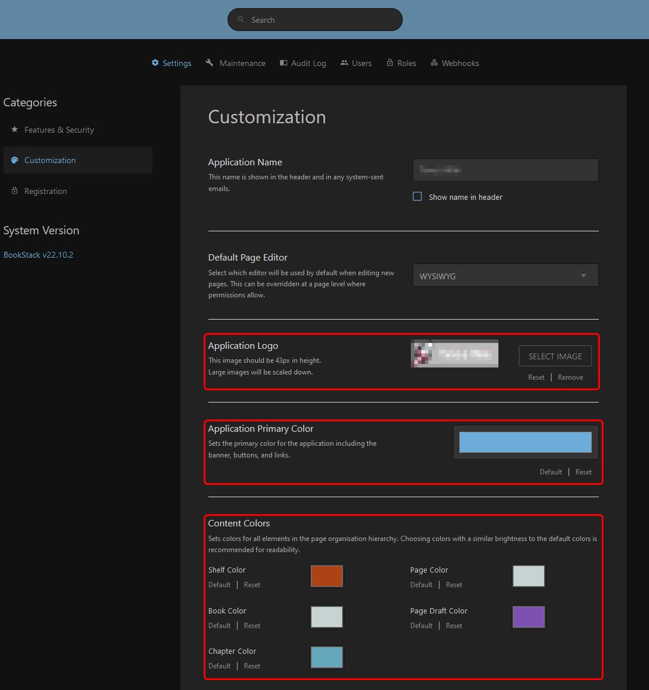This screenshot has width=649, height=690.
Task: Open the Webhooks icon in top navigation
Action: tap(434, 63)
